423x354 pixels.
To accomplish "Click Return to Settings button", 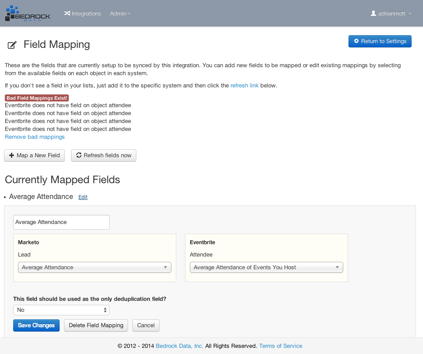I will (380, 41).
